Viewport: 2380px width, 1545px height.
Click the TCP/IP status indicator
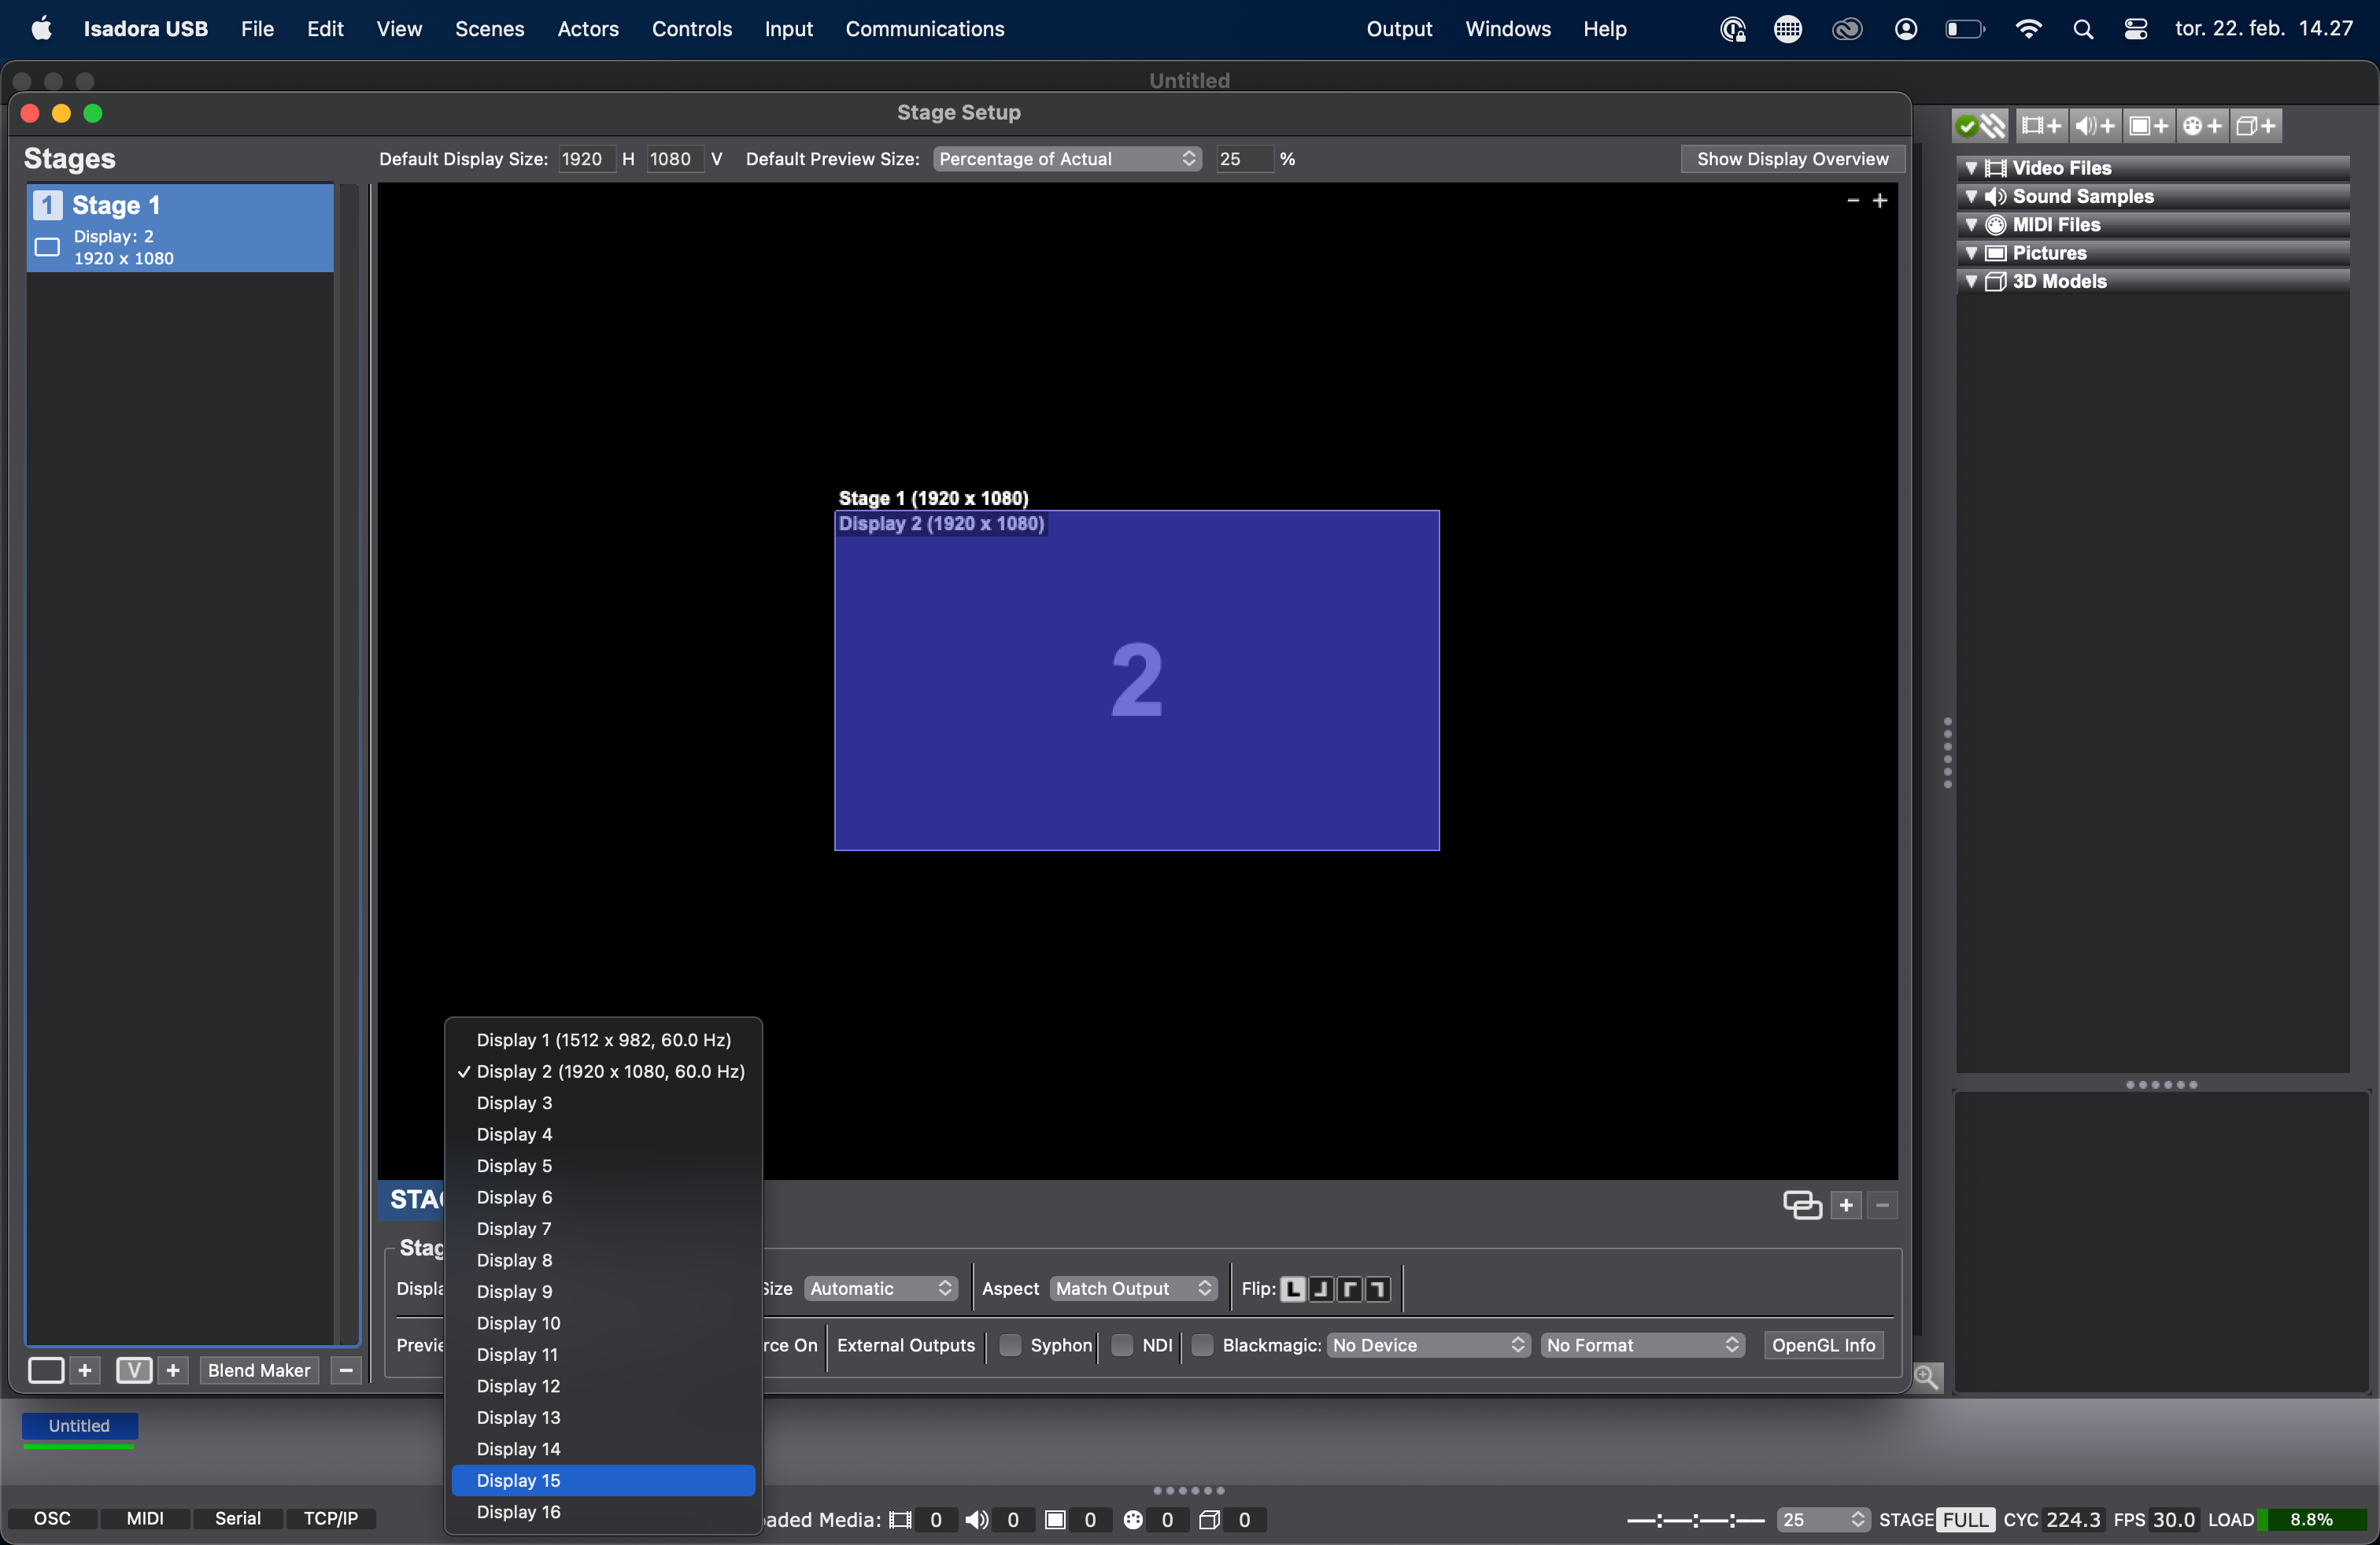[x=331, y=1519]
